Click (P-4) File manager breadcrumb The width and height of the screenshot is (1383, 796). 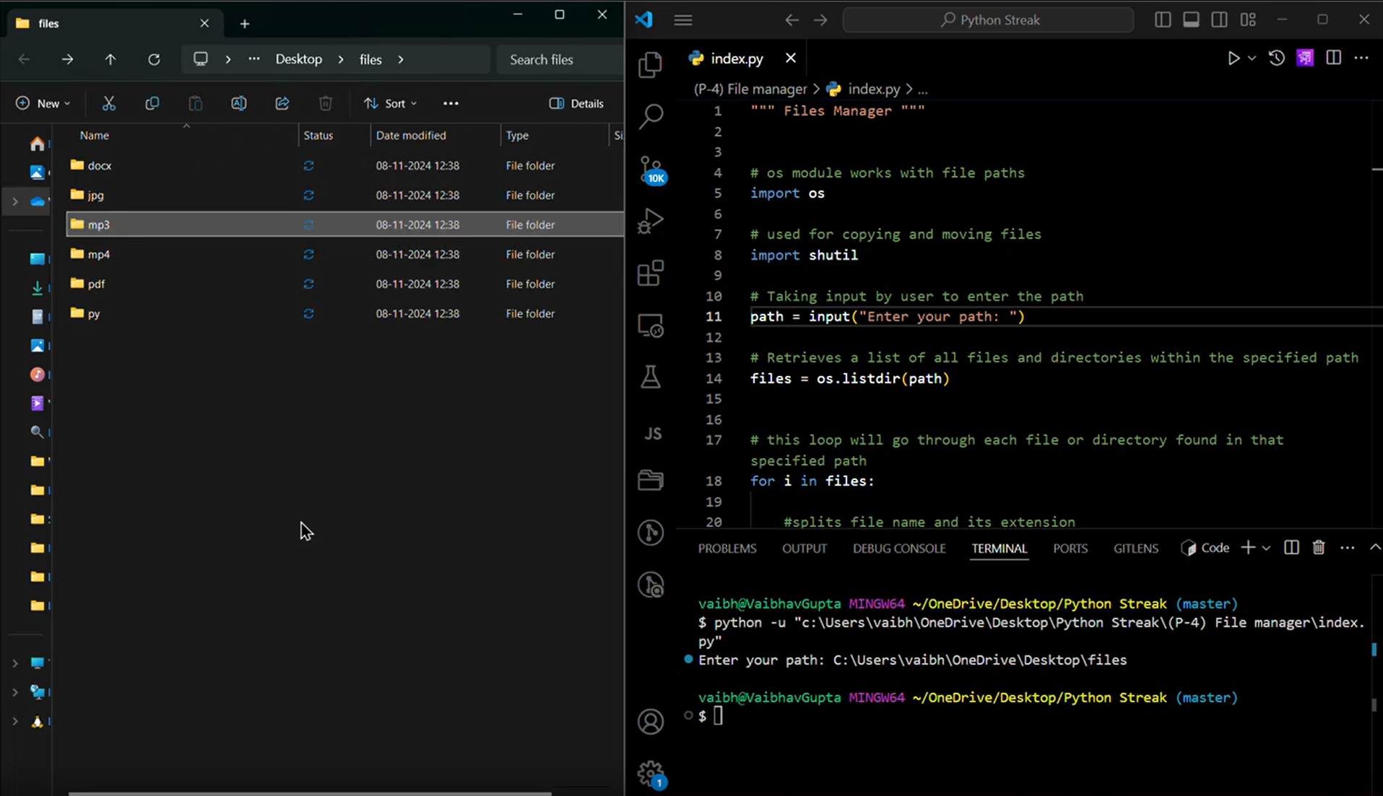click(x=750, y=89)
